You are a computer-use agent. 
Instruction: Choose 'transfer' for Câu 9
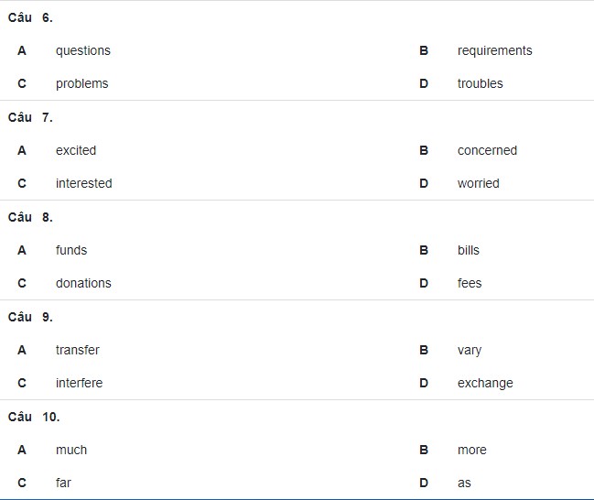[x=77, y=350]
